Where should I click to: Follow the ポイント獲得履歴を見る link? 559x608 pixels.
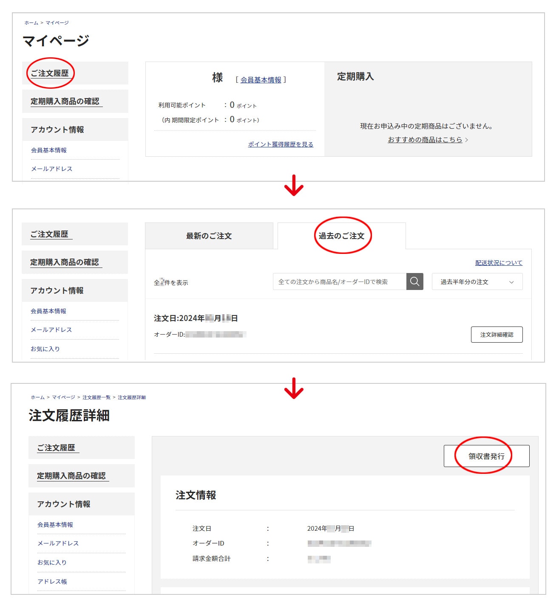click(x=281, y=144)
